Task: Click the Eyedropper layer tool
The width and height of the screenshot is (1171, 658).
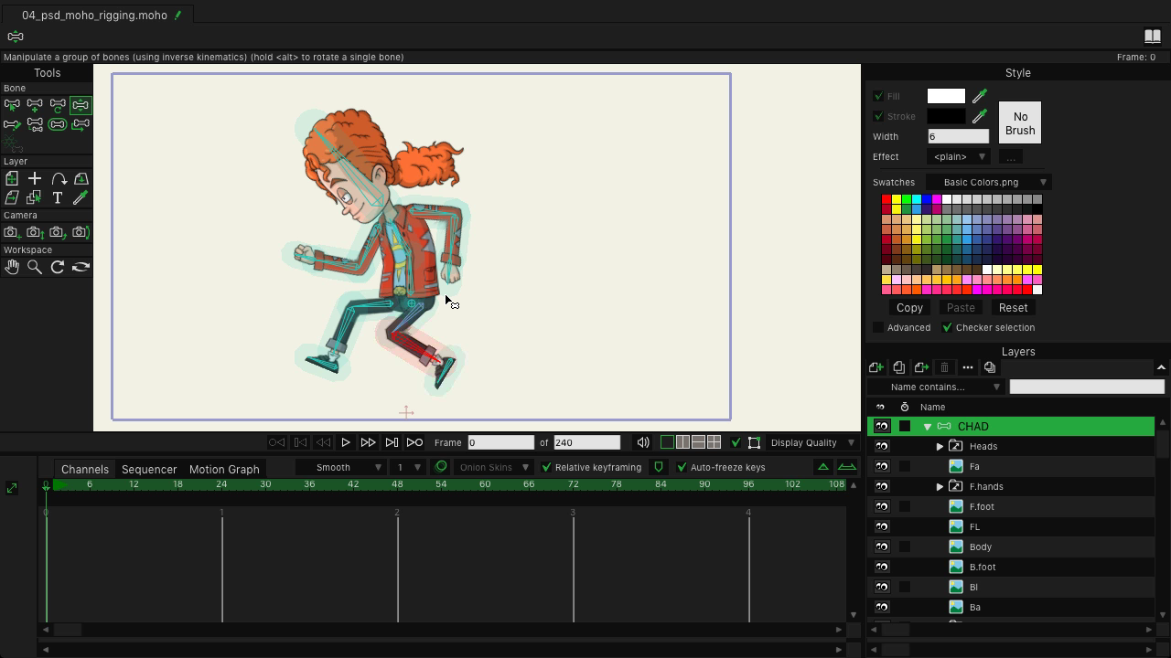Action: tap(81, 197)
